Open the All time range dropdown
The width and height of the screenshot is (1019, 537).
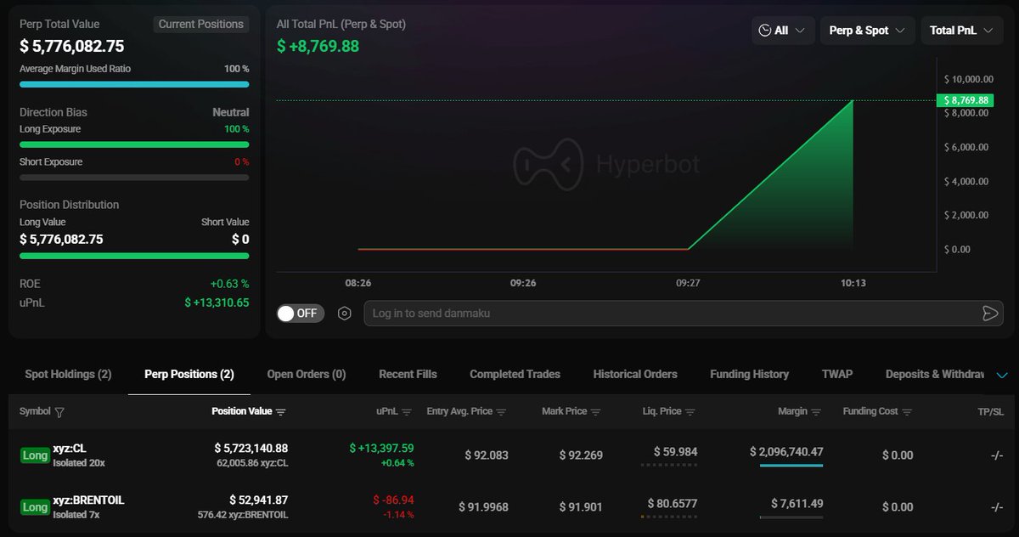pos(783,31)
